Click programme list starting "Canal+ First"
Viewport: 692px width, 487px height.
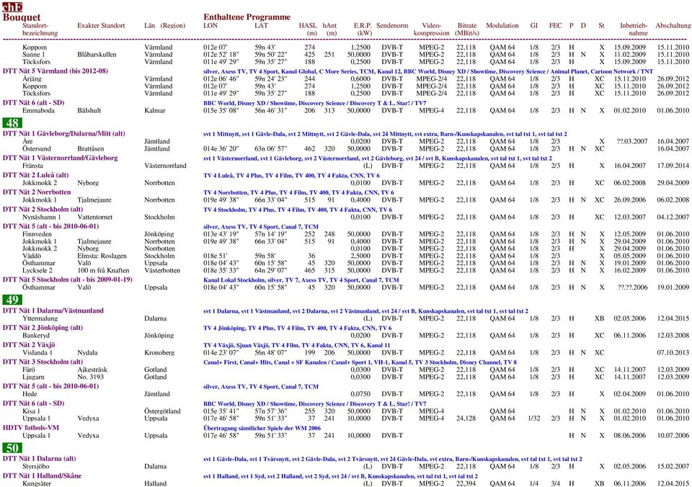tap(360, 362)
